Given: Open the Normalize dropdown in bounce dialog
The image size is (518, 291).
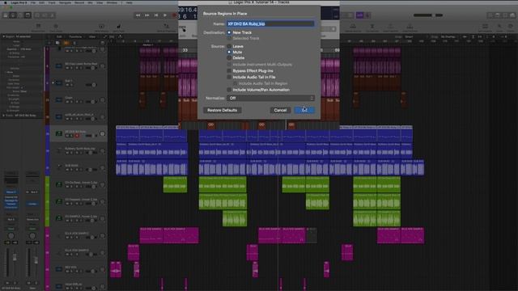Looking at the screenshot, I should [270, 98].
